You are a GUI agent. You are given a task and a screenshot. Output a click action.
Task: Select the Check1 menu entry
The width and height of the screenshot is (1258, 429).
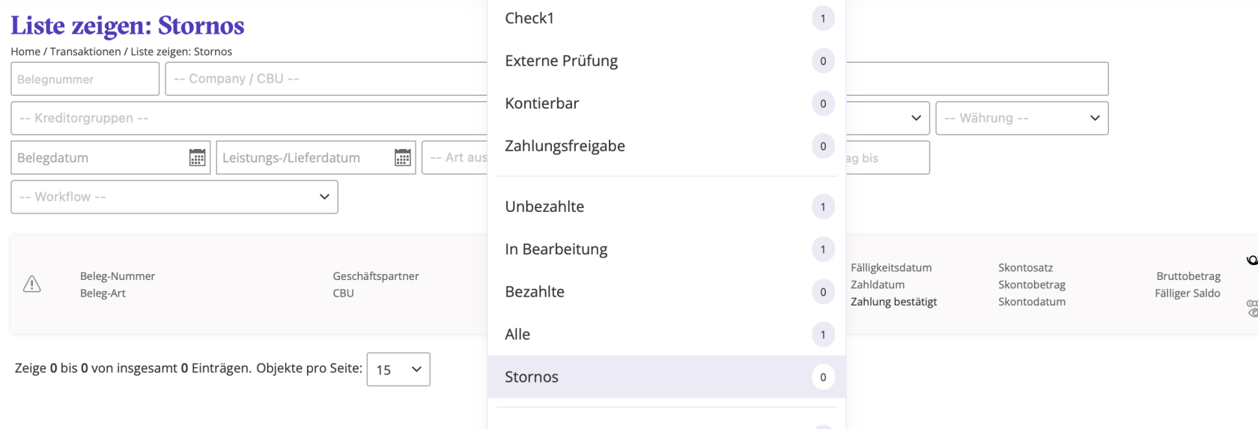[x=666, y=19]
